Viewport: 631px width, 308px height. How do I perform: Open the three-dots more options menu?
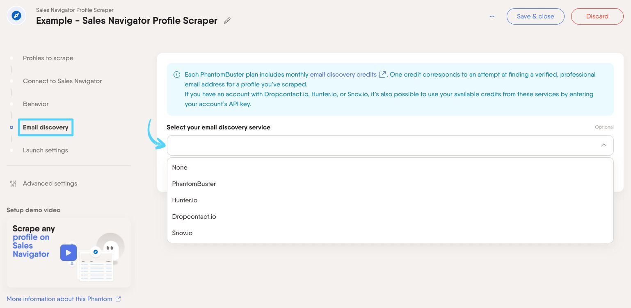pyautogui.click(x=492, y=16)
